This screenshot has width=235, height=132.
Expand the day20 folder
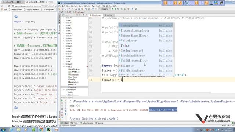[x=64, y=43]
